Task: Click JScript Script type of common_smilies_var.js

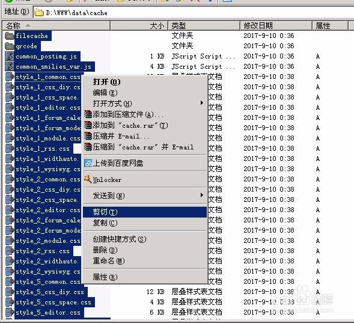Action: coord(203,66)
